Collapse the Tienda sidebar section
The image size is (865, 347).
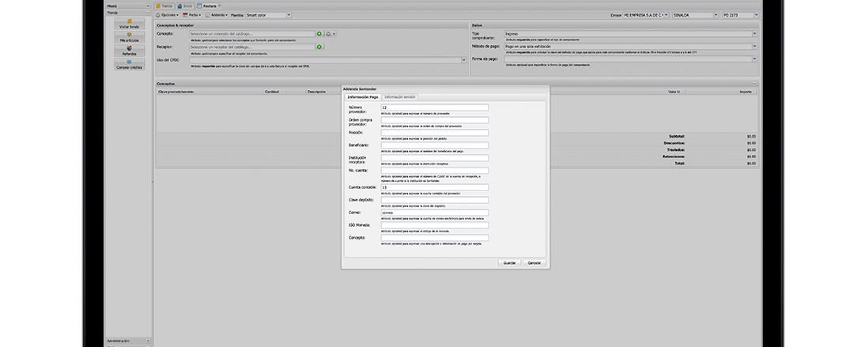point(147,12)
